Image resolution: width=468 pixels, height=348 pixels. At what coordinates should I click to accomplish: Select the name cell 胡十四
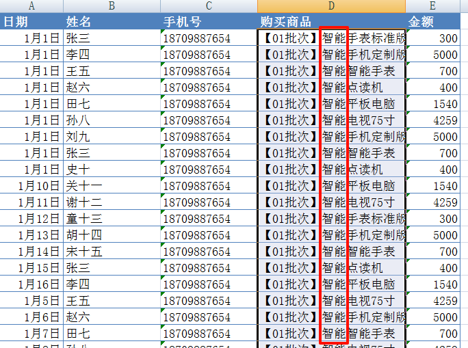tap(112, 235)
